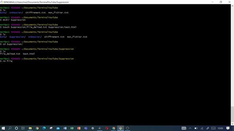Open the taskbar app left of Opera
Screen dimensions: 234x131
tap(100, 128)
